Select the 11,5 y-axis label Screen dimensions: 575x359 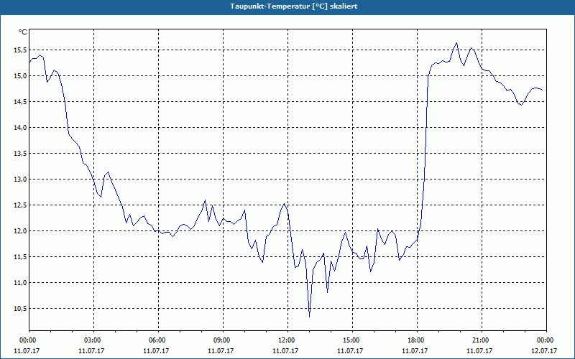20,257
